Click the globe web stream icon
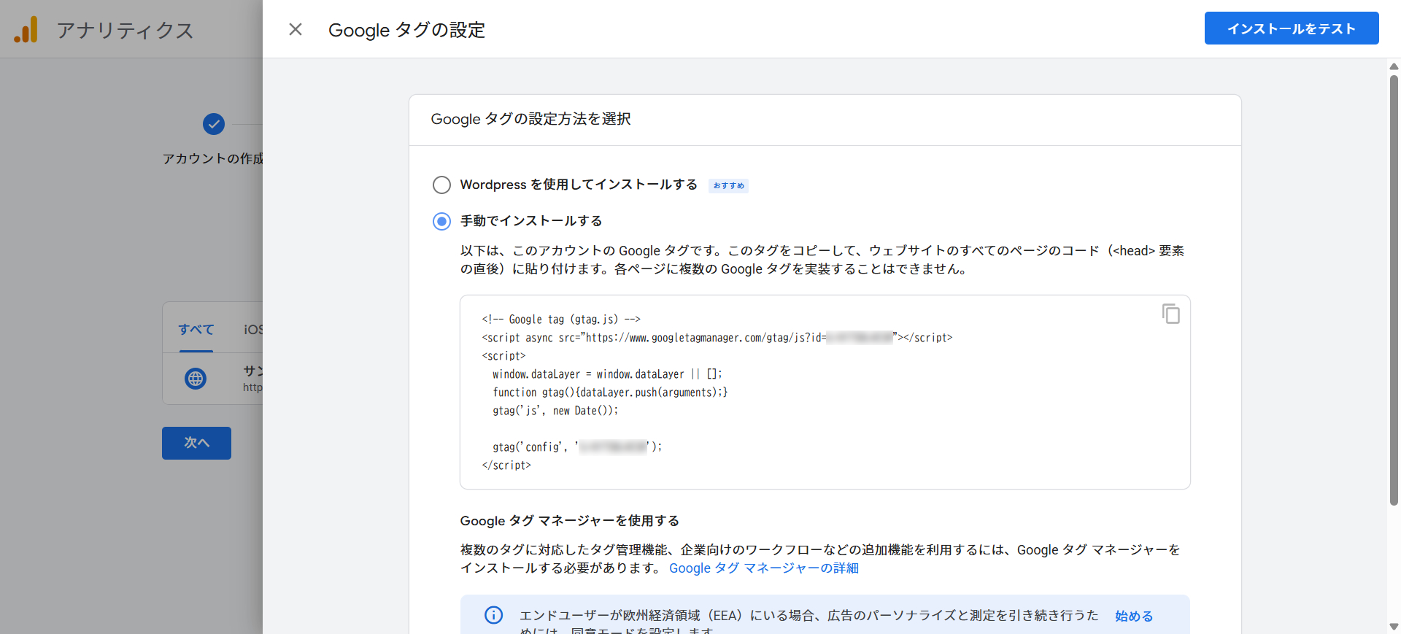This screenshot has width=1401, height=634. tap(196, 379)
